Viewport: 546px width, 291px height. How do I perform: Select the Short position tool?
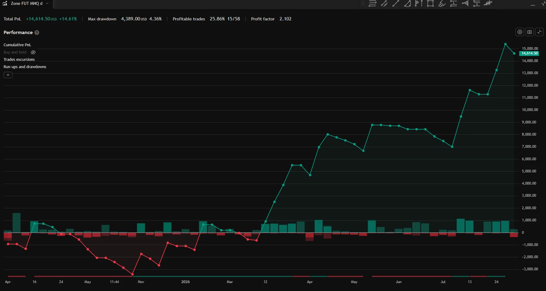click(477, 4)
